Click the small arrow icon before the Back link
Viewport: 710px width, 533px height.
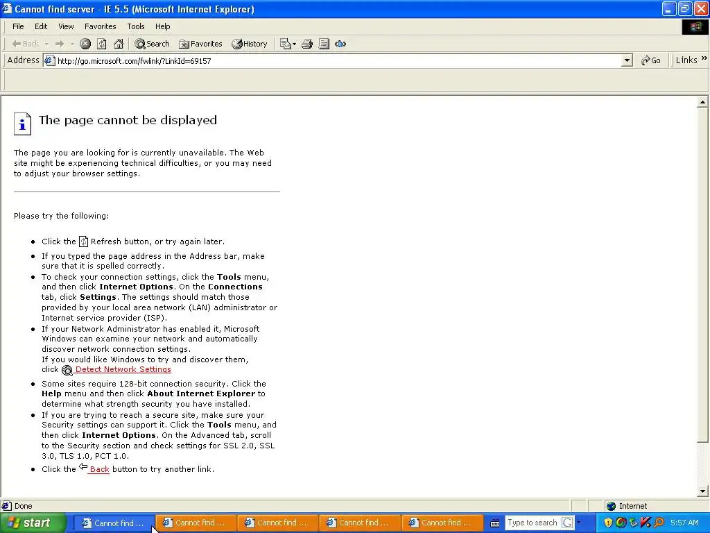[83, 466]
